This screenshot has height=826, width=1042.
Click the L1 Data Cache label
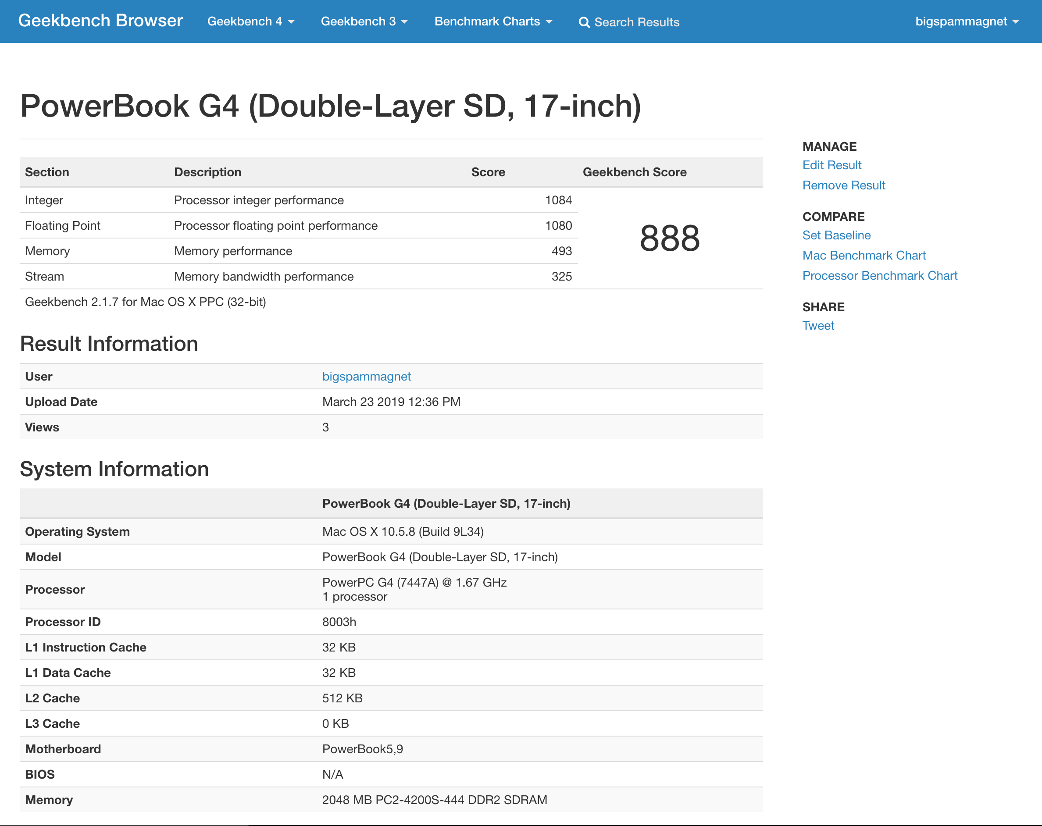pos(68,673)
